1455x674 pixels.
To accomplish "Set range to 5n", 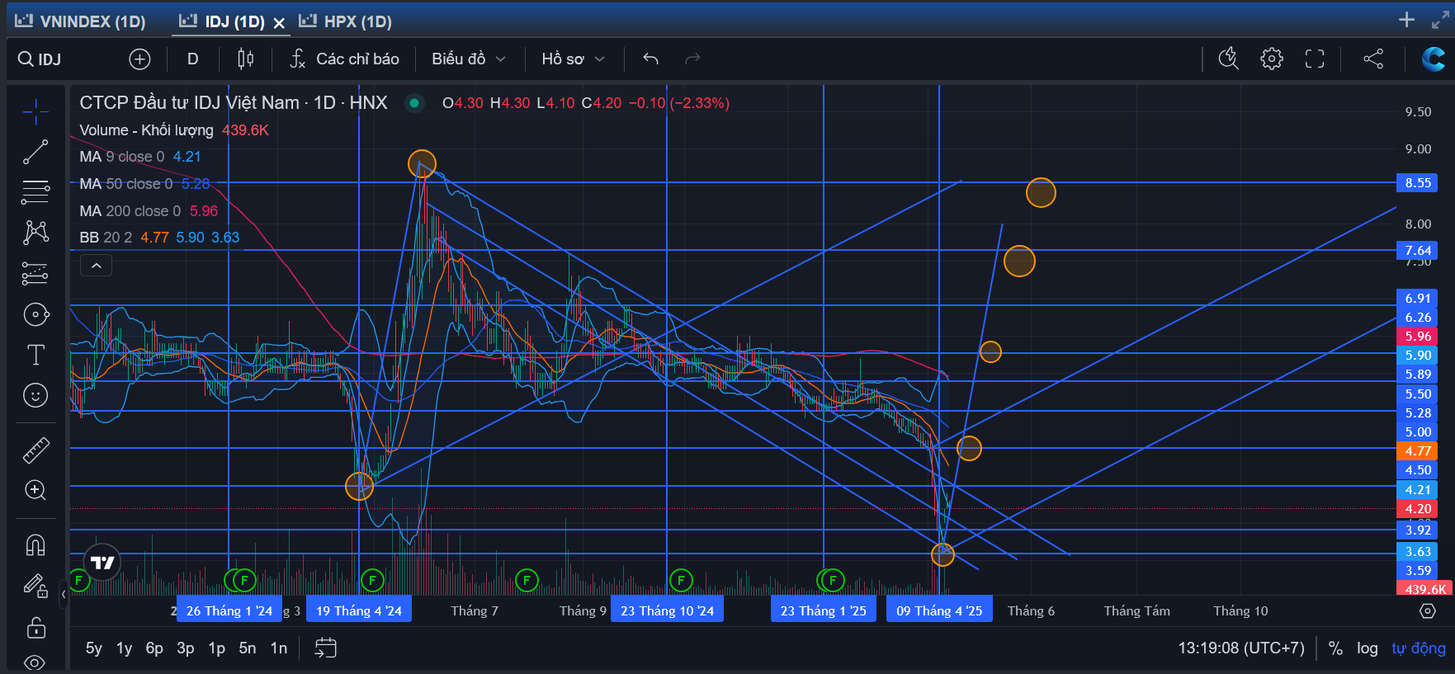I will click(248, 648).
